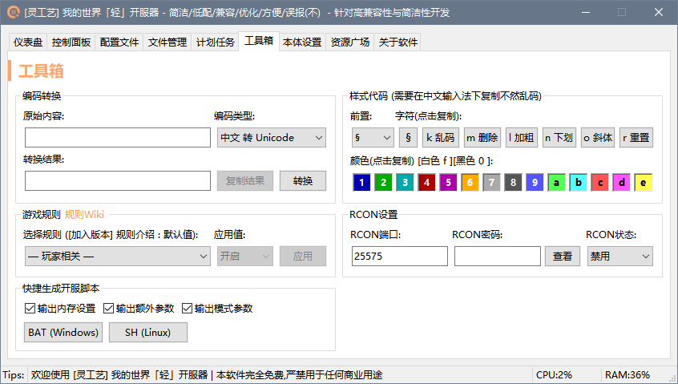Select the 工具箱 tab
The width and height of the screenshot is (678, 384).
click(259, 41)
